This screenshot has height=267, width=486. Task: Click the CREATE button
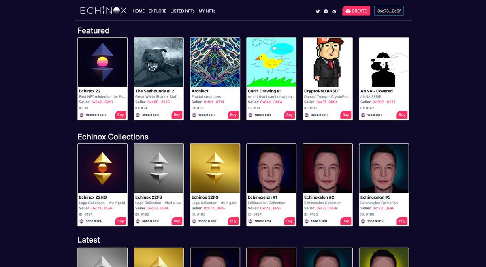coord(356,11)
